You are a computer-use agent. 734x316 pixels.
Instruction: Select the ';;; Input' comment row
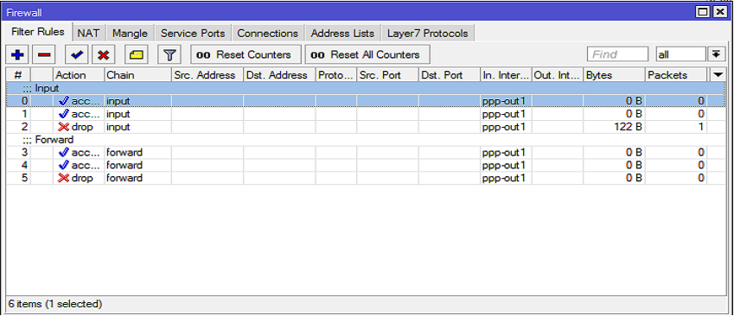(x=366, y=88)
